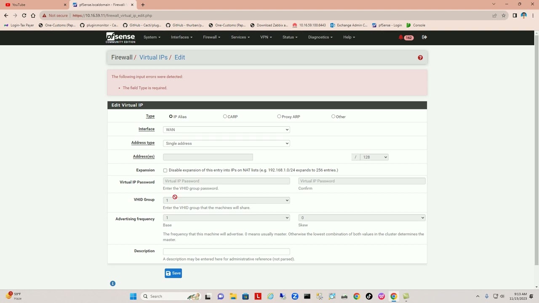Open Help menu in navbar

pyautogui.click(x=349, y=37)
